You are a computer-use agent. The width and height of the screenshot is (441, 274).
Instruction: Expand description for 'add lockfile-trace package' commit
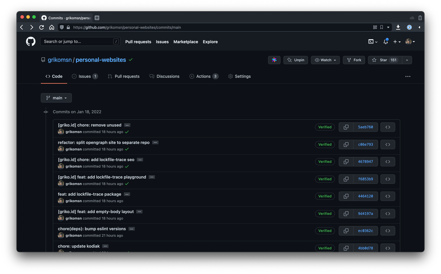point(127,194)
